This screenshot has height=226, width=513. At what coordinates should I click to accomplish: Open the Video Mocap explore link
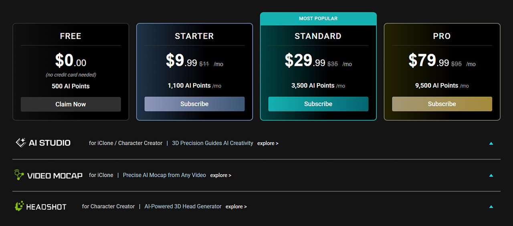tap(221, 175)
